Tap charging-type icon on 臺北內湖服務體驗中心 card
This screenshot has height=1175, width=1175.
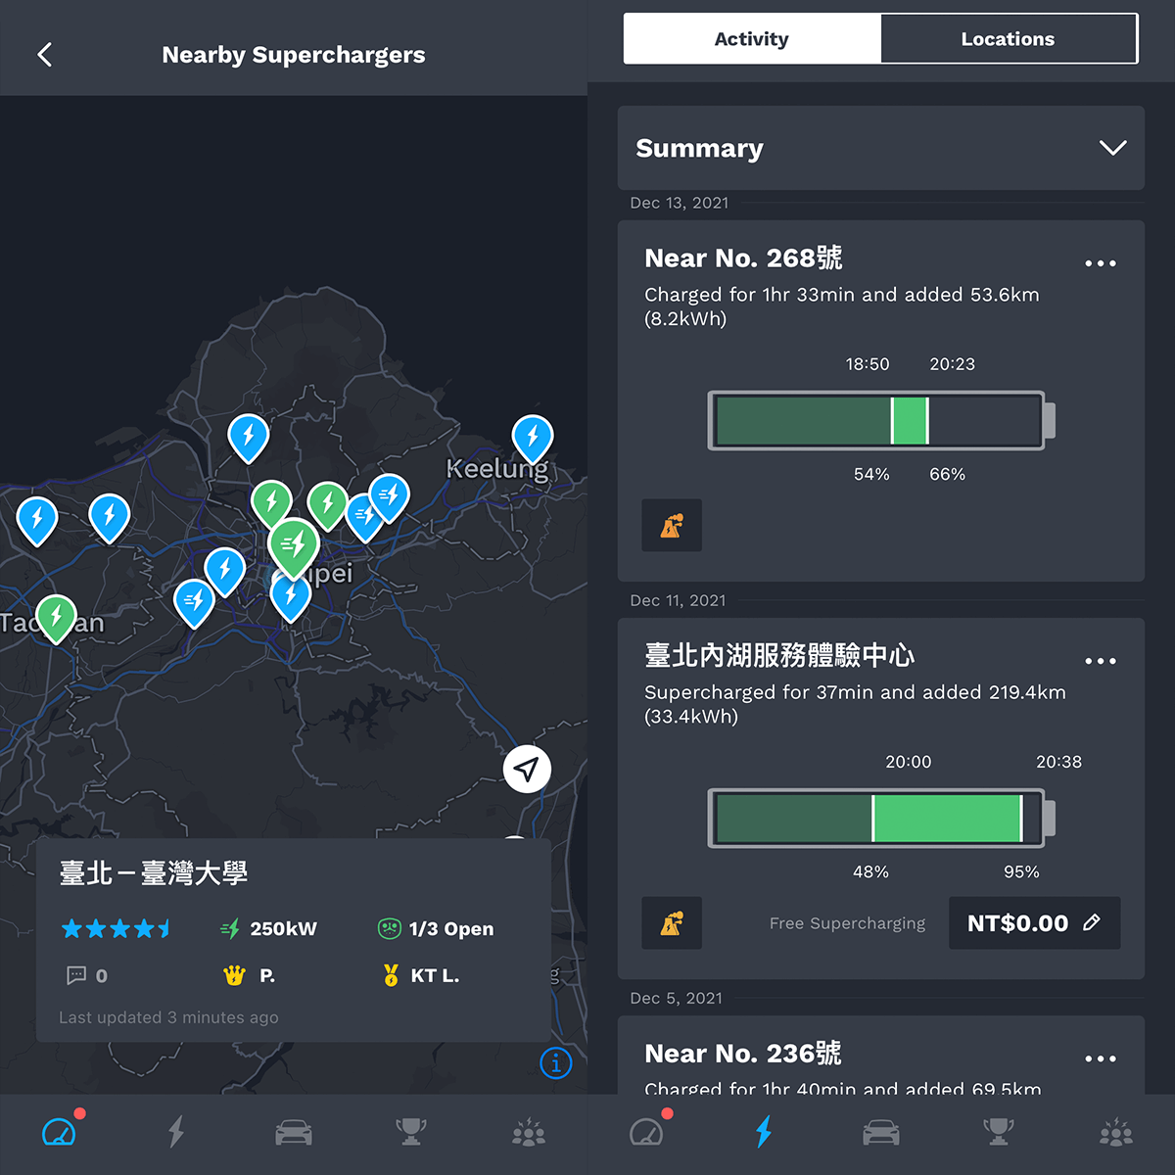point(672,923)
